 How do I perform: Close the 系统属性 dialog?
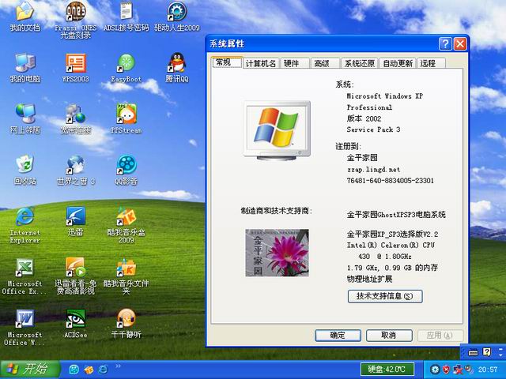point(460,43)
